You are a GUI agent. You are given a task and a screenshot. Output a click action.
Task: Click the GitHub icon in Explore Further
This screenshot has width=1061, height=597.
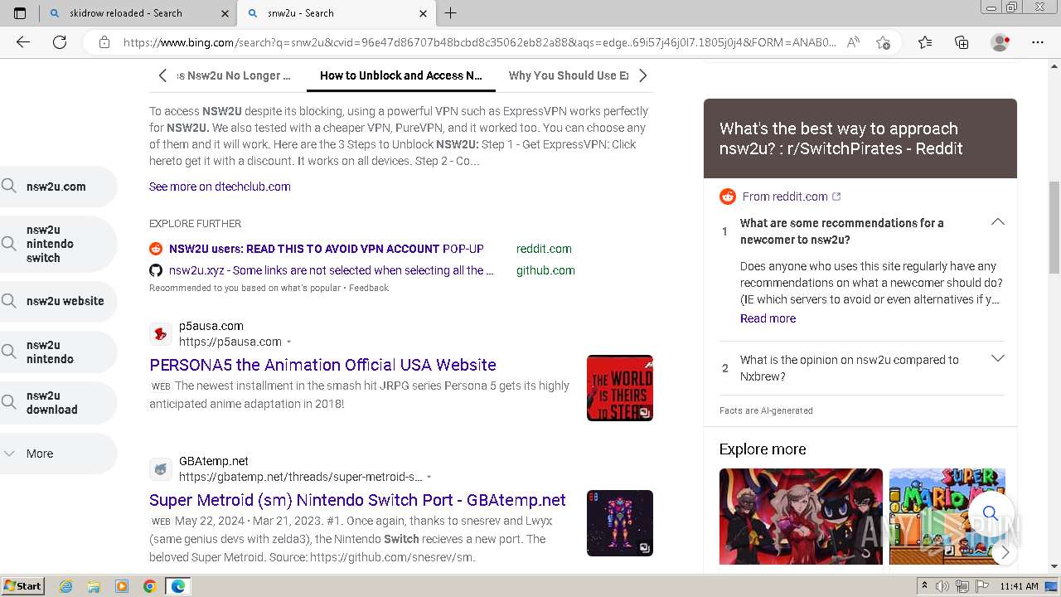(x=156, y=270)
